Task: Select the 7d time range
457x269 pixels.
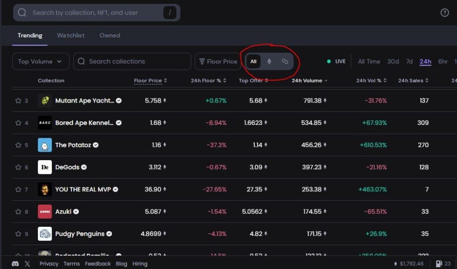Action: 409,62
